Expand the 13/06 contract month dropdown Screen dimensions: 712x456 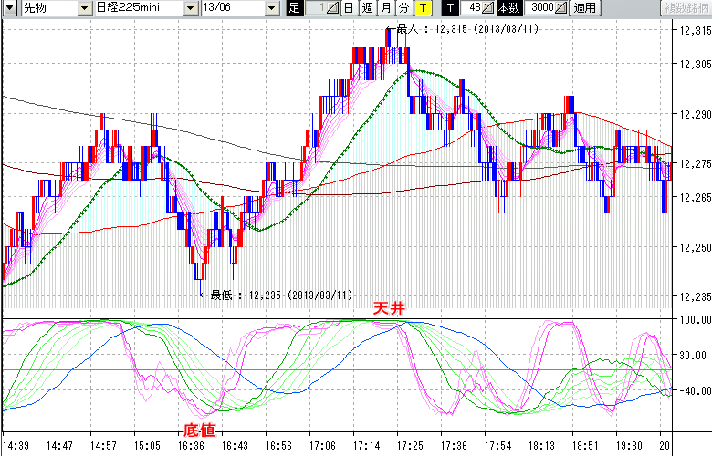click(273, 8)
